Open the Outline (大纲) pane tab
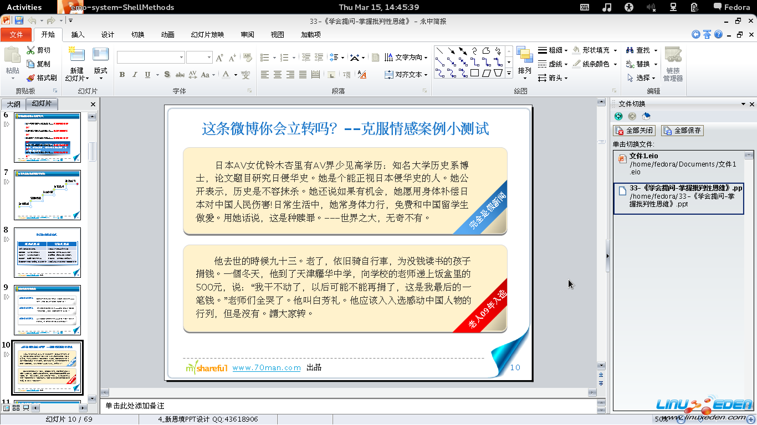The width and height of the screenshot is (757, 425). tap(13, 104)
